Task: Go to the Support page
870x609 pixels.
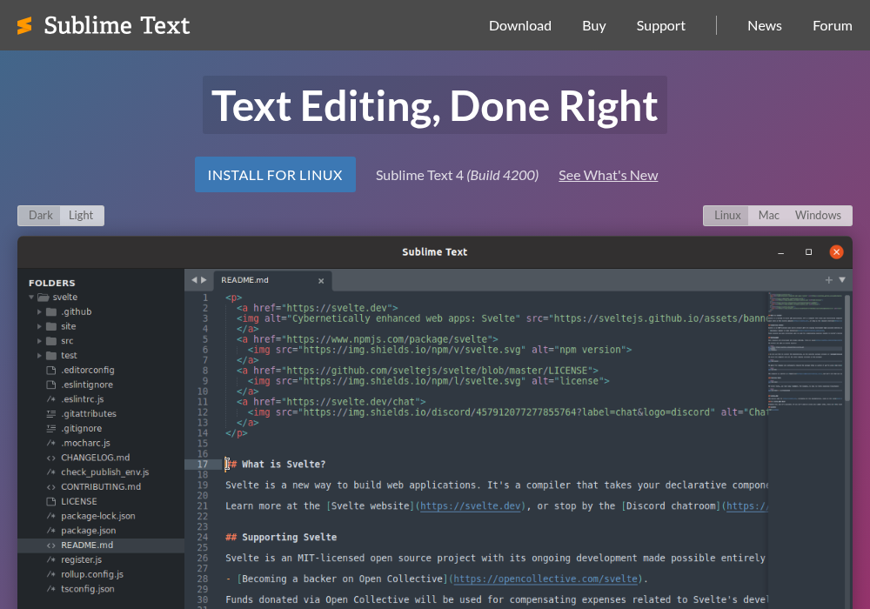Action: [660, 25]
